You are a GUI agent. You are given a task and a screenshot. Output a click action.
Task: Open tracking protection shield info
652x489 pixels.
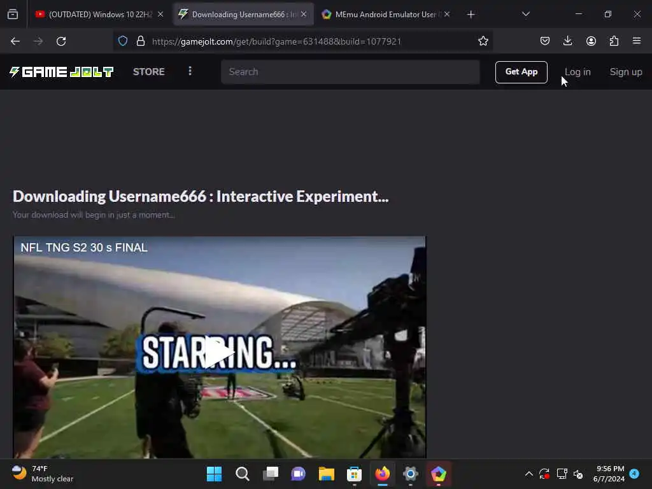coord(123,41)
